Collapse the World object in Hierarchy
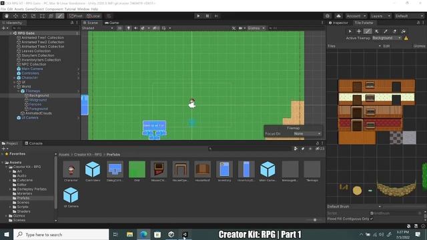The height and width of the screenshot is (240, 427). tap(15, 87)
